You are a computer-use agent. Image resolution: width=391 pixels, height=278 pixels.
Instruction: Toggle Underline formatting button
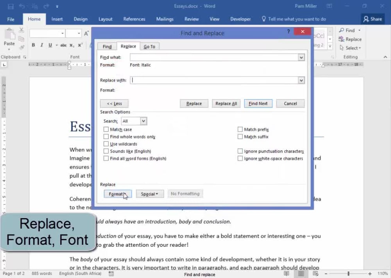tap(50, 45)
